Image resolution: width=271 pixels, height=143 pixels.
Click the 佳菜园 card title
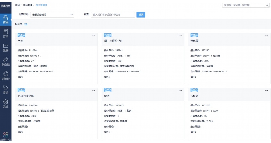[194, 41]
